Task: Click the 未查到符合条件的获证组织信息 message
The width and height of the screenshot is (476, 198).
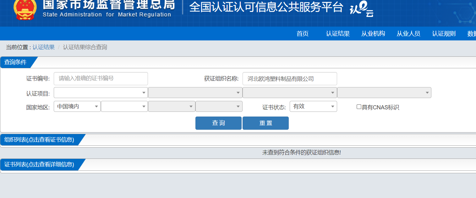Action: click(x=302, y=153)
